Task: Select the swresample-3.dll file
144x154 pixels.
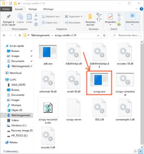Action: coord(125,110)
